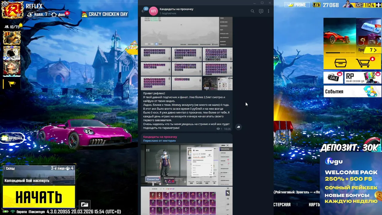The width and height of the screenshot is (382, 215).
Task: Click the ДЕПОЗИТ: 30К overlay text
Action: (x=350, y=148)
